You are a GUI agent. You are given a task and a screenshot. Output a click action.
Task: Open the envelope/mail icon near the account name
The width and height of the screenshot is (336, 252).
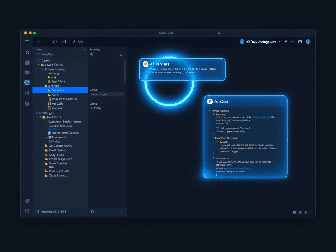tap(300, 42)
